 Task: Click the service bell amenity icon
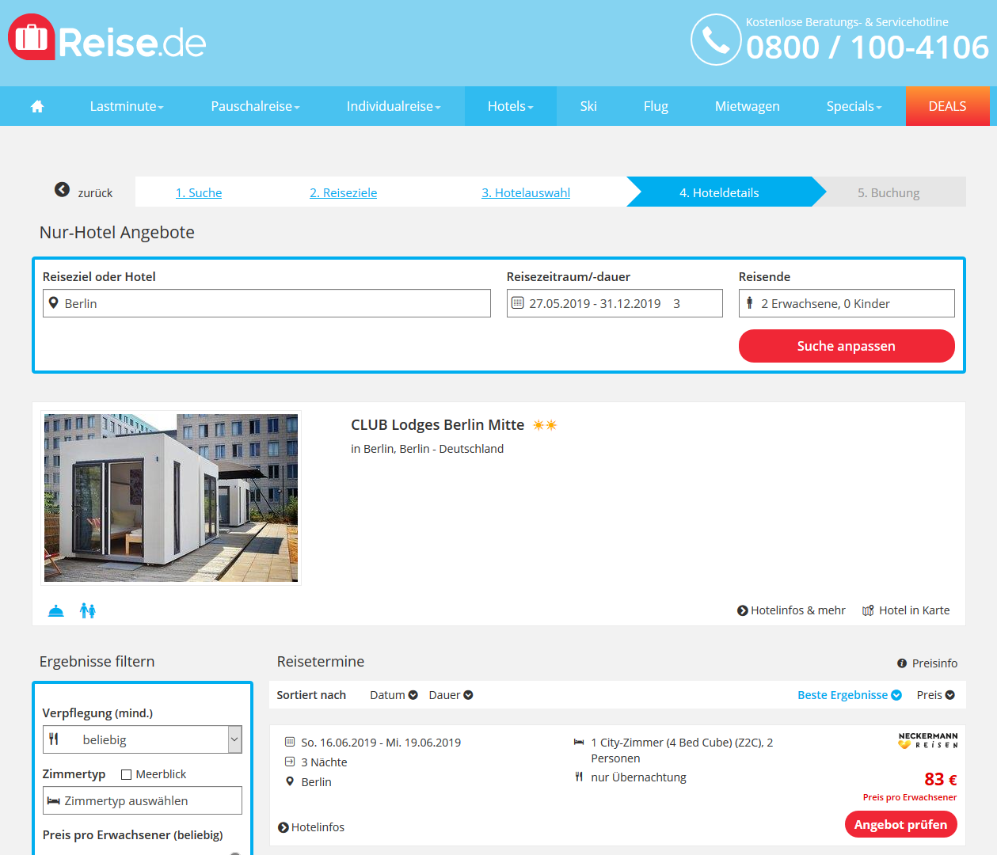(56, 610)
